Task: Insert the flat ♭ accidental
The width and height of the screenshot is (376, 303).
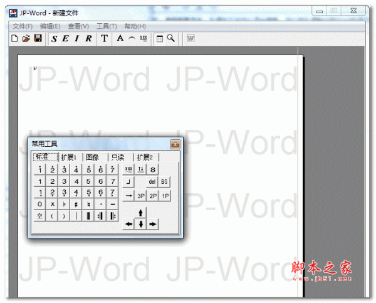Action: point(65,205)
